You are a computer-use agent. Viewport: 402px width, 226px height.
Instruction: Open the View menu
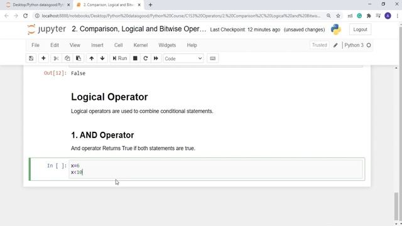75,45
